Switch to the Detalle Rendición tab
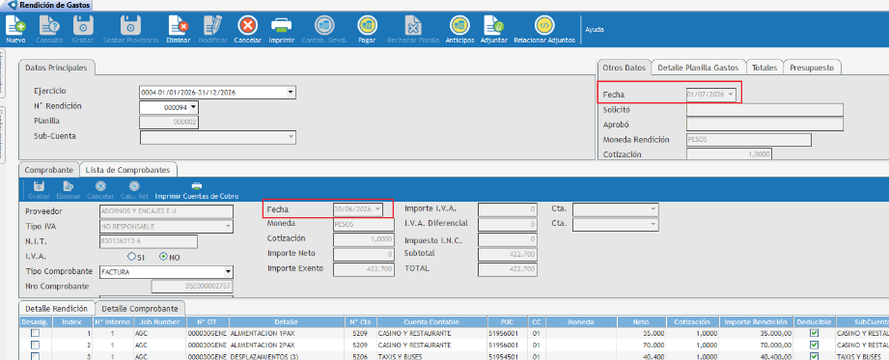This screenshot has width=889, height=360. [x=56, y=309]
